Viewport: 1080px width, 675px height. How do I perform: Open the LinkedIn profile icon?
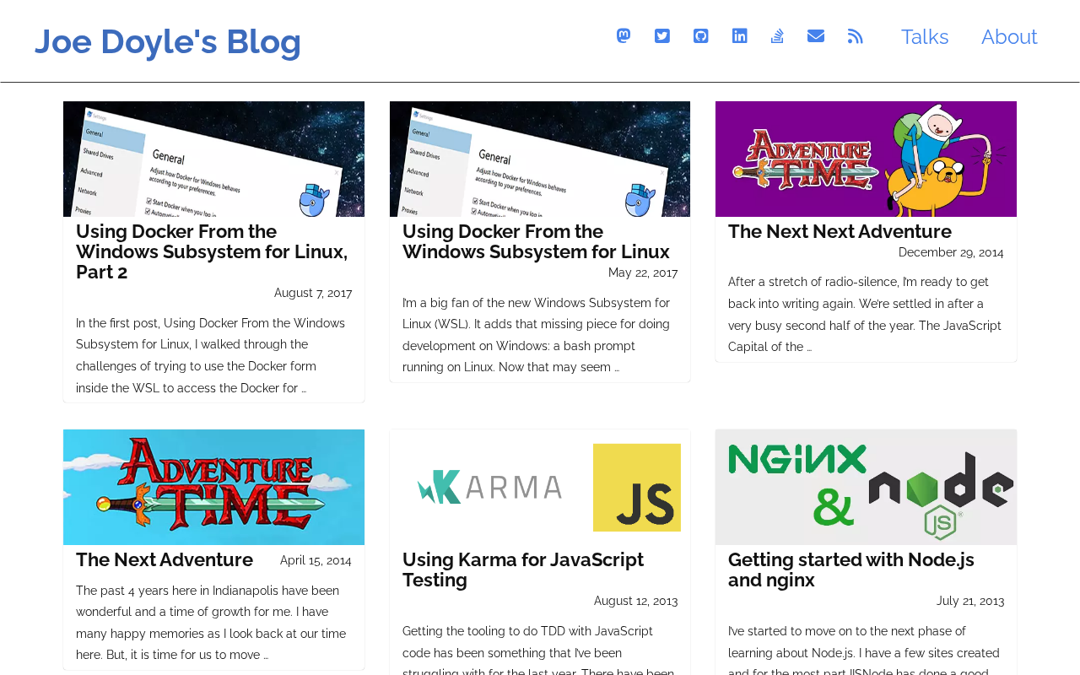[740, 35]
